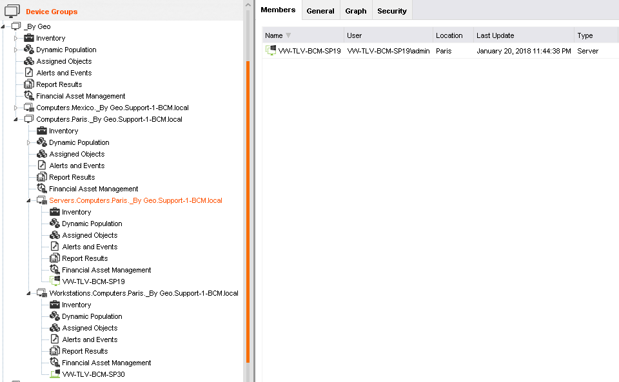
Task: Click Financial Asset Management icon under _By Geo
Action: pyautogui.click(x=29, y=95)
